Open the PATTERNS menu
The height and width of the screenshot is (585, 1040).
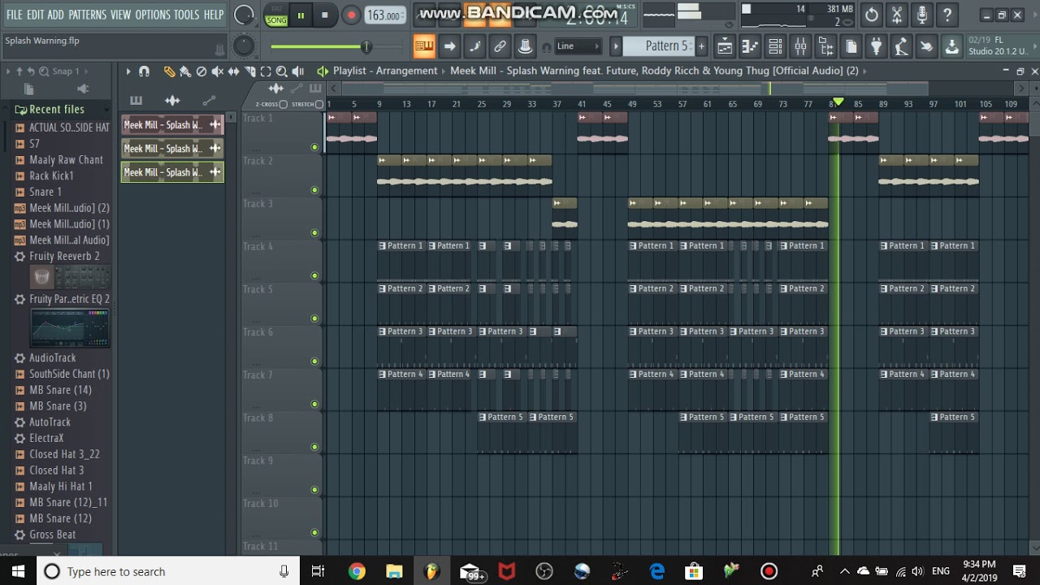tap(87, 15)
